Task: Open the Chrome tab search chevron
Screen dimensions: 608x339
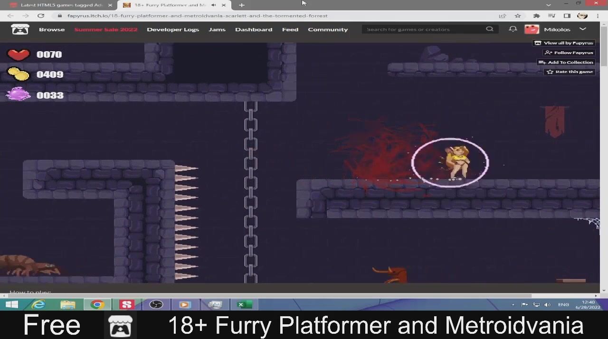Action: tap(549, 5)
